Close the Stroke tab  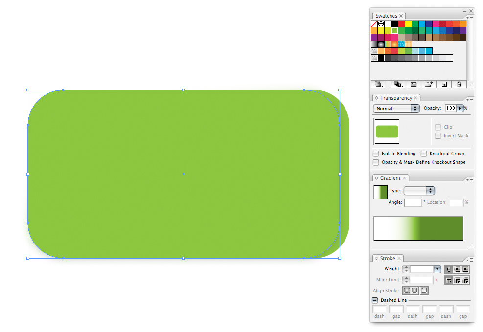(399, 259)
